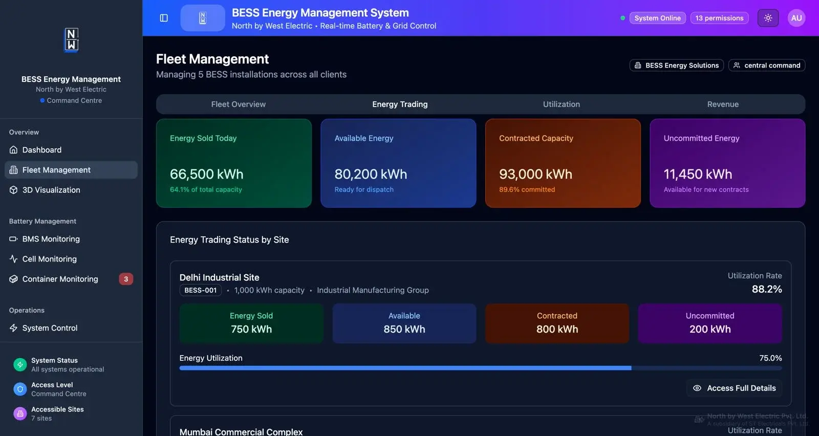
Task: Click the Container Monitoring box icon
Action: pyautogui.click(x=14, y=279)
